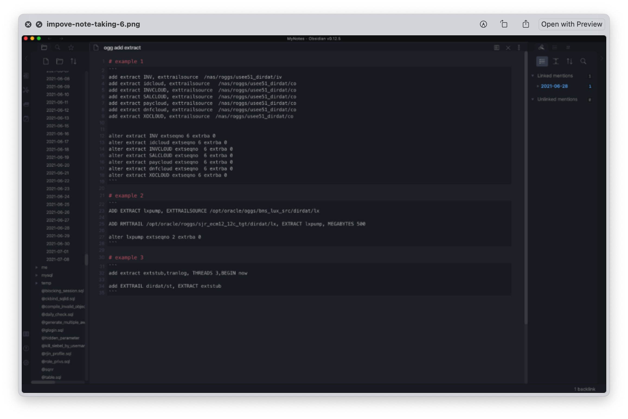This screenshot has height=419, width=628.
Task: Open today's daily note ribbon icon
Action: click(26, 119)
